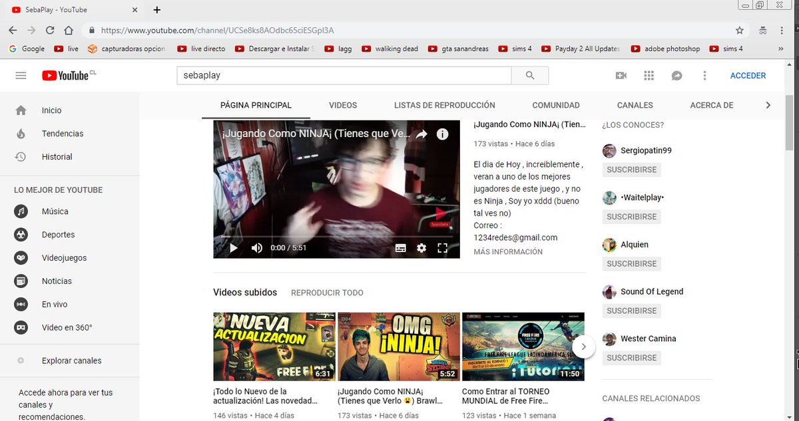
Task: Open the Deportes sidebar icon
Action: click(x=21, y=235)
